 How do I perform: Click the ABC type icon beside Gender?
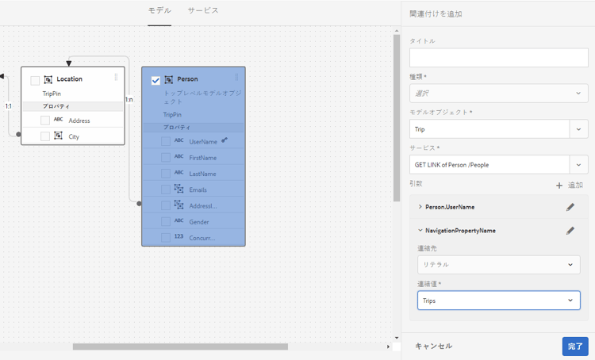click(178, 220)
